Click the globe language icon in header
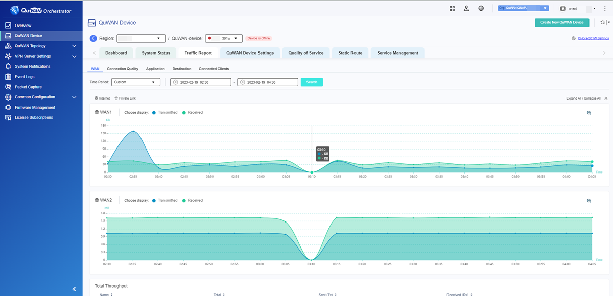 click(x=481, y=8)
